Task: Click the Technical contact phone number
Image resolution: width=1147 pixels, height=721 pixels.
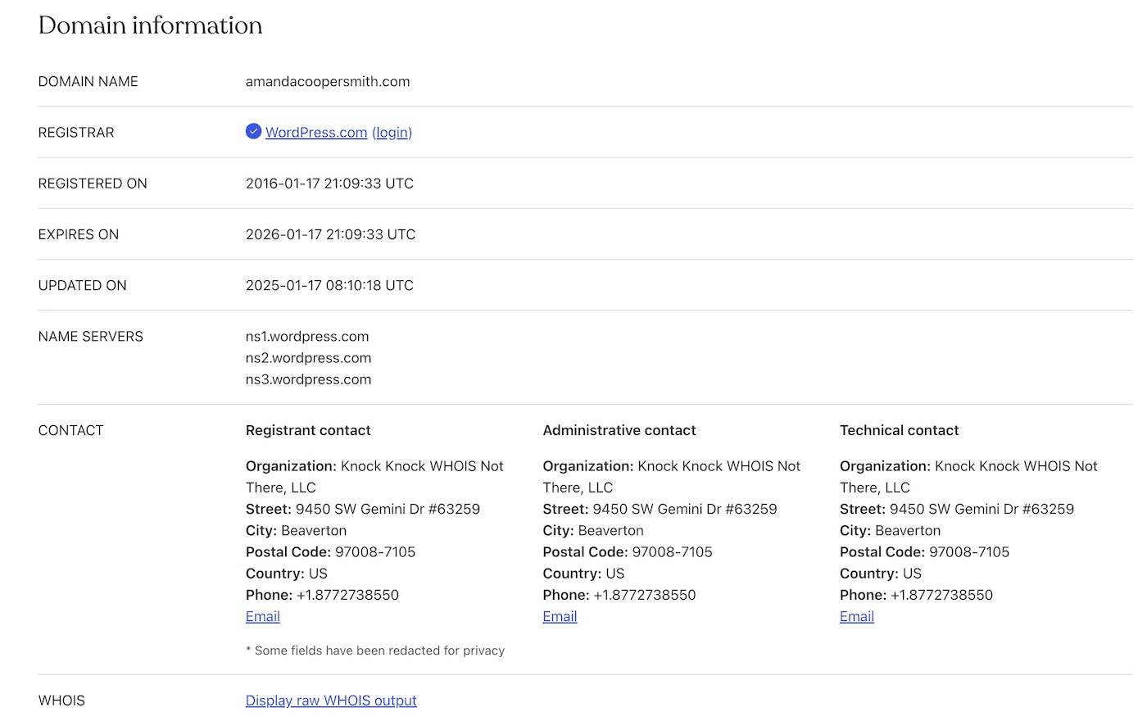Action: coord(941,595)
